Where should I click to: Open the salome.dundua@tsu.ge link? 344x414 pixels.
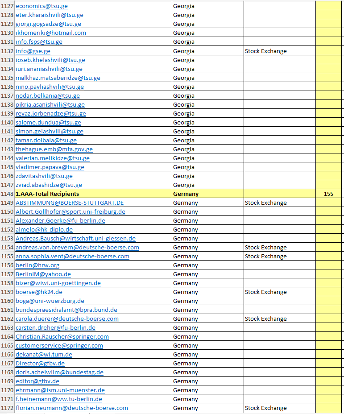pos(48,123)
